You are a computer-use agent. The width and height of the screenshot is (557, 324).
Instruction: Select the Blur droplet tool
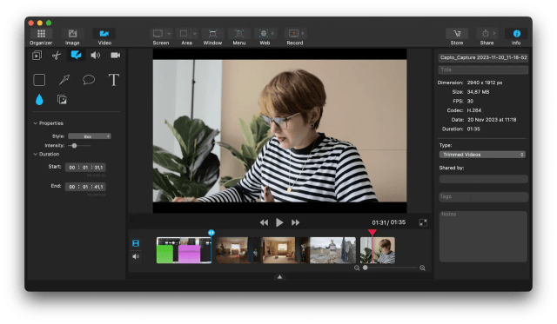tap(39, 100)
